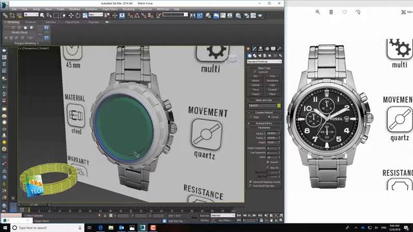The height and width of the screenshot is (232, 413).
Task: Enable Real-World Map Size checkbox
Action: pos(250,186)
